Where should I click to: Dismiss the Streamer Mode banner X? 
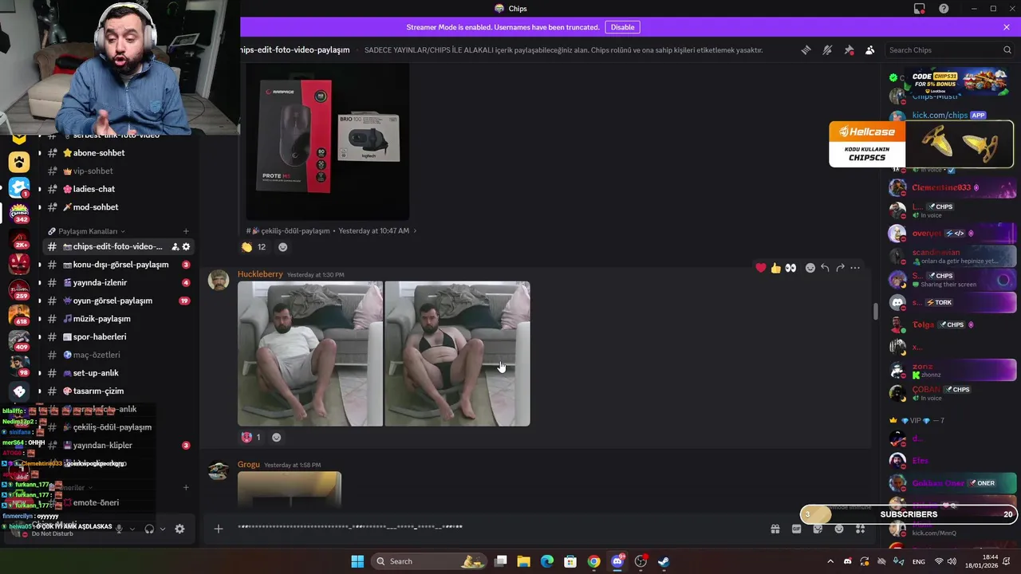[x=1007, y=27]
